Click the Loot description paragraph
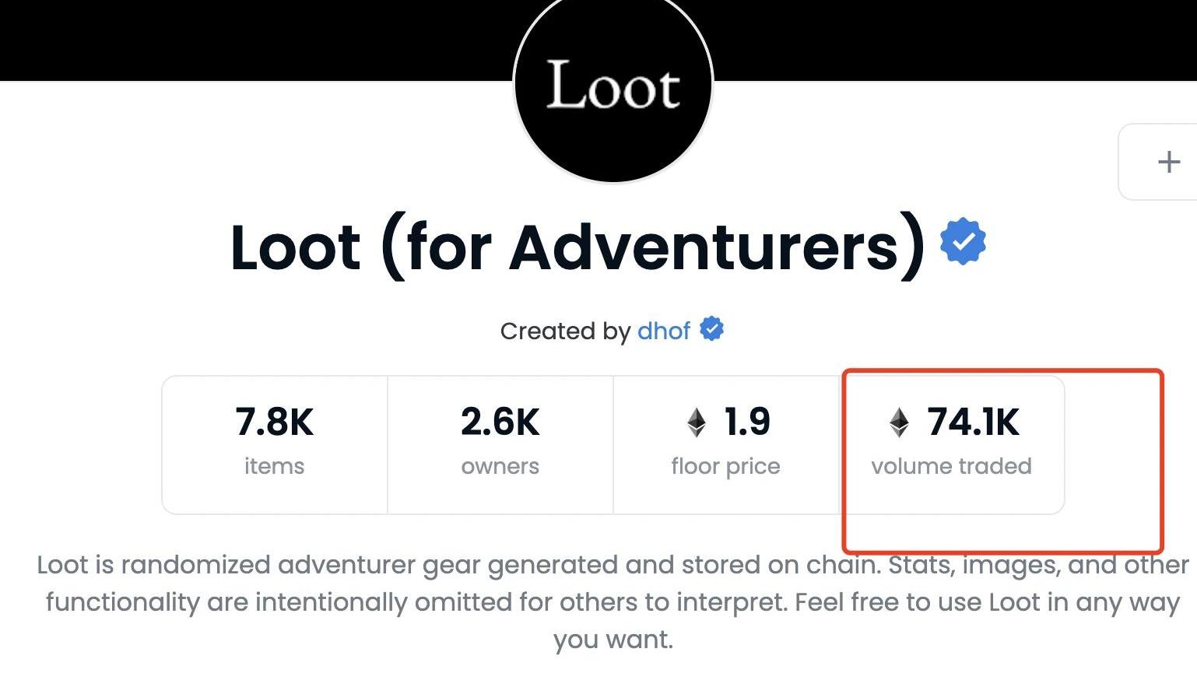 pyautogui.click(x=613, y=584)
